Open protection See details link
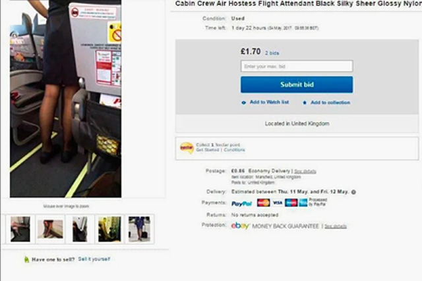The image size is (422, 281). pyautogui.click(x=336, y=226)
